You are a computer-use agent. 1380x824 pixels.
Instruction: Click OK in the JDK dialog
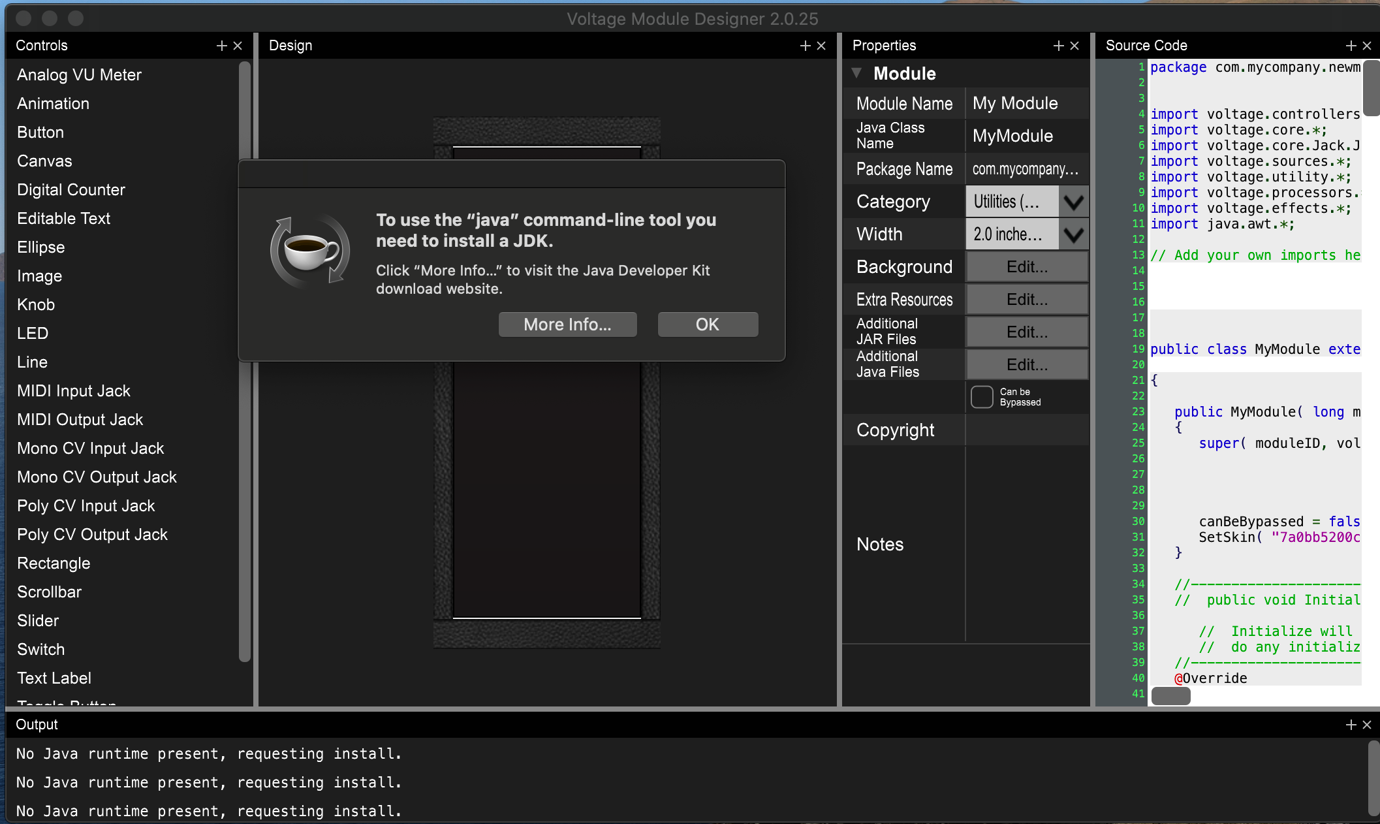click(x=708, y=325)
